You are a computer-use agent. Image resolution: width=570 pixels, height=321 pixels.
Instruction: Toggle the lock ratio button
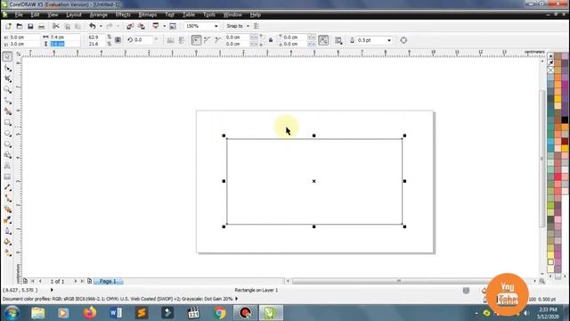[x=118, y=40]
